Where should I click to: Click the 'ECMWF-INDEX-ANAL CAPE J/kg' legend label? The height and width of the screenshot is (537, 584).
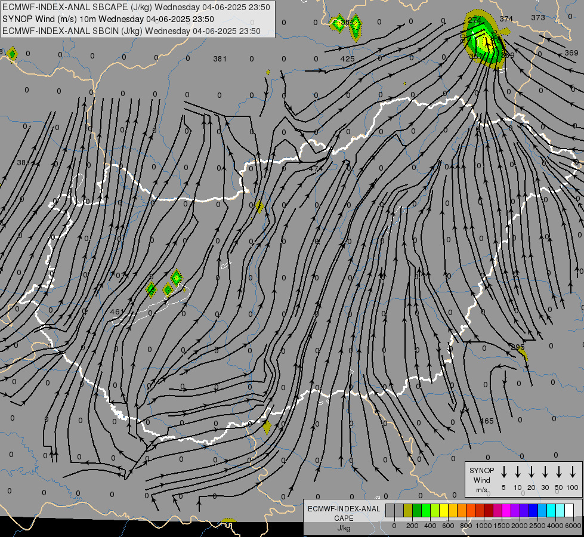click(344, 519)
